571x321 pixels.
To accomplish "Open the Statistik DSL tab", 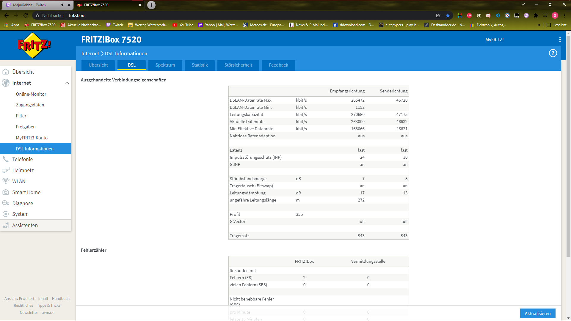I will (200, 65).
